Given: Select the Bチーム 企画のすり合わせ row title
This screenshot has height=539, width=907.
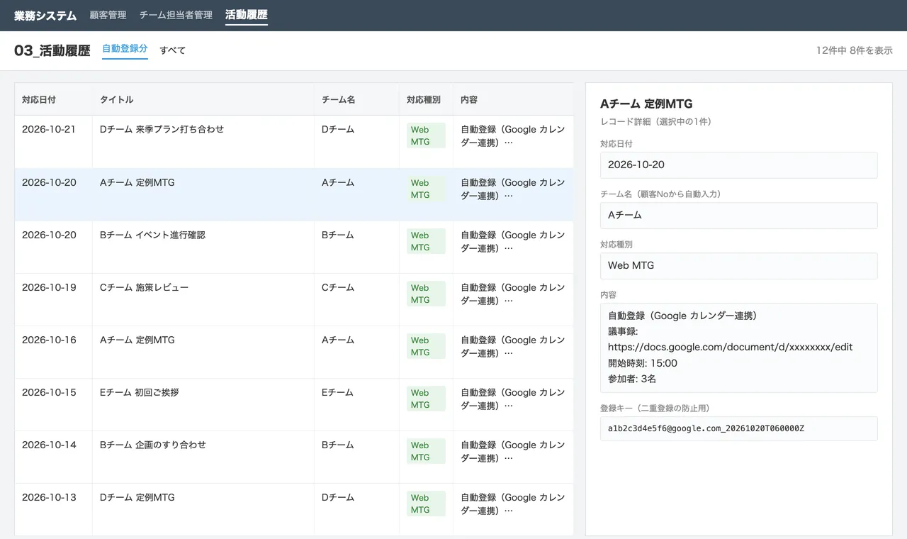Looking at the screenshot, I should (153, 445).
